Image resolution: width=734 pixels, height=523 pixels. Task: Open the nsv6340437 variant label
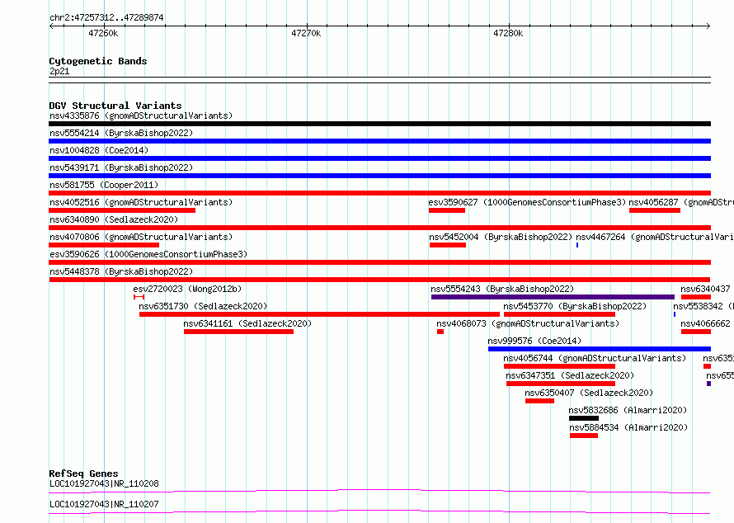click(x=705, y=289)
